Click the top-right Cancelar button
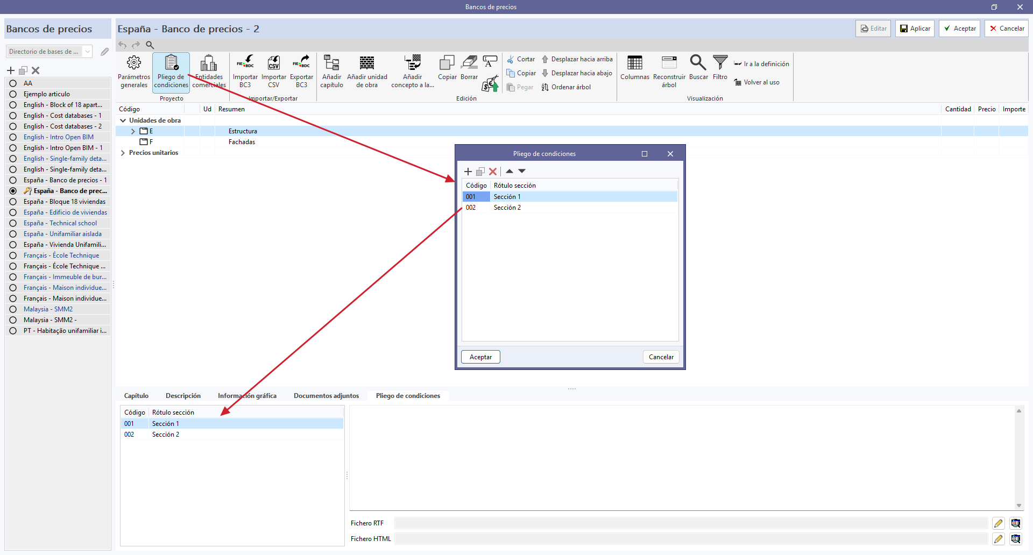The height and width of the screenshot is (555, 1033). (1007, 29)
